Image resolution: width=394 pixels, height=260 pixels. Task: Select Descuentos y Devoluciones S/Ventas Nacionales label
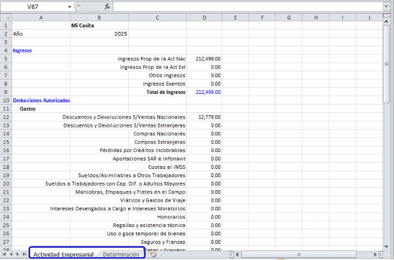pos(124,117)
